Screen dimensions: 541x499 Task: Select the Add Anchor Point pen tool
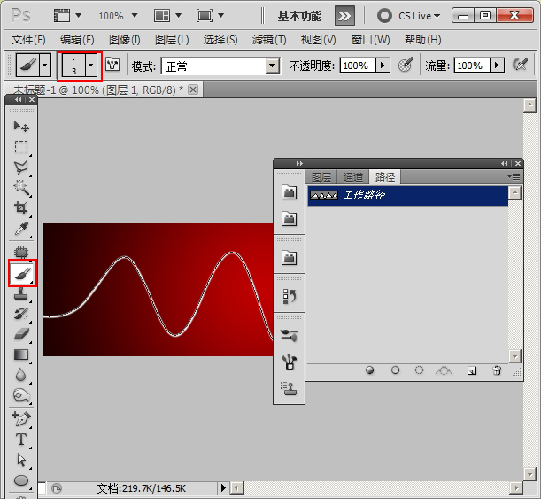[21, 419]
